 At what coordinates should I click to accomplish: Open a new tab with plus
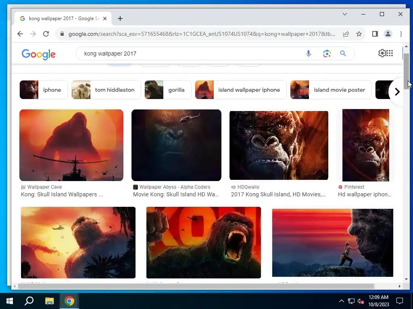(x=120, y=19)
